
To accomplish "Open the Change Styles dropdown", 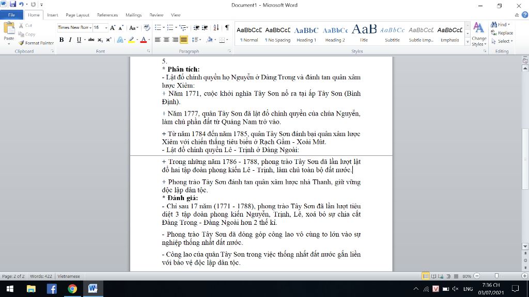I will click(479, 35).
